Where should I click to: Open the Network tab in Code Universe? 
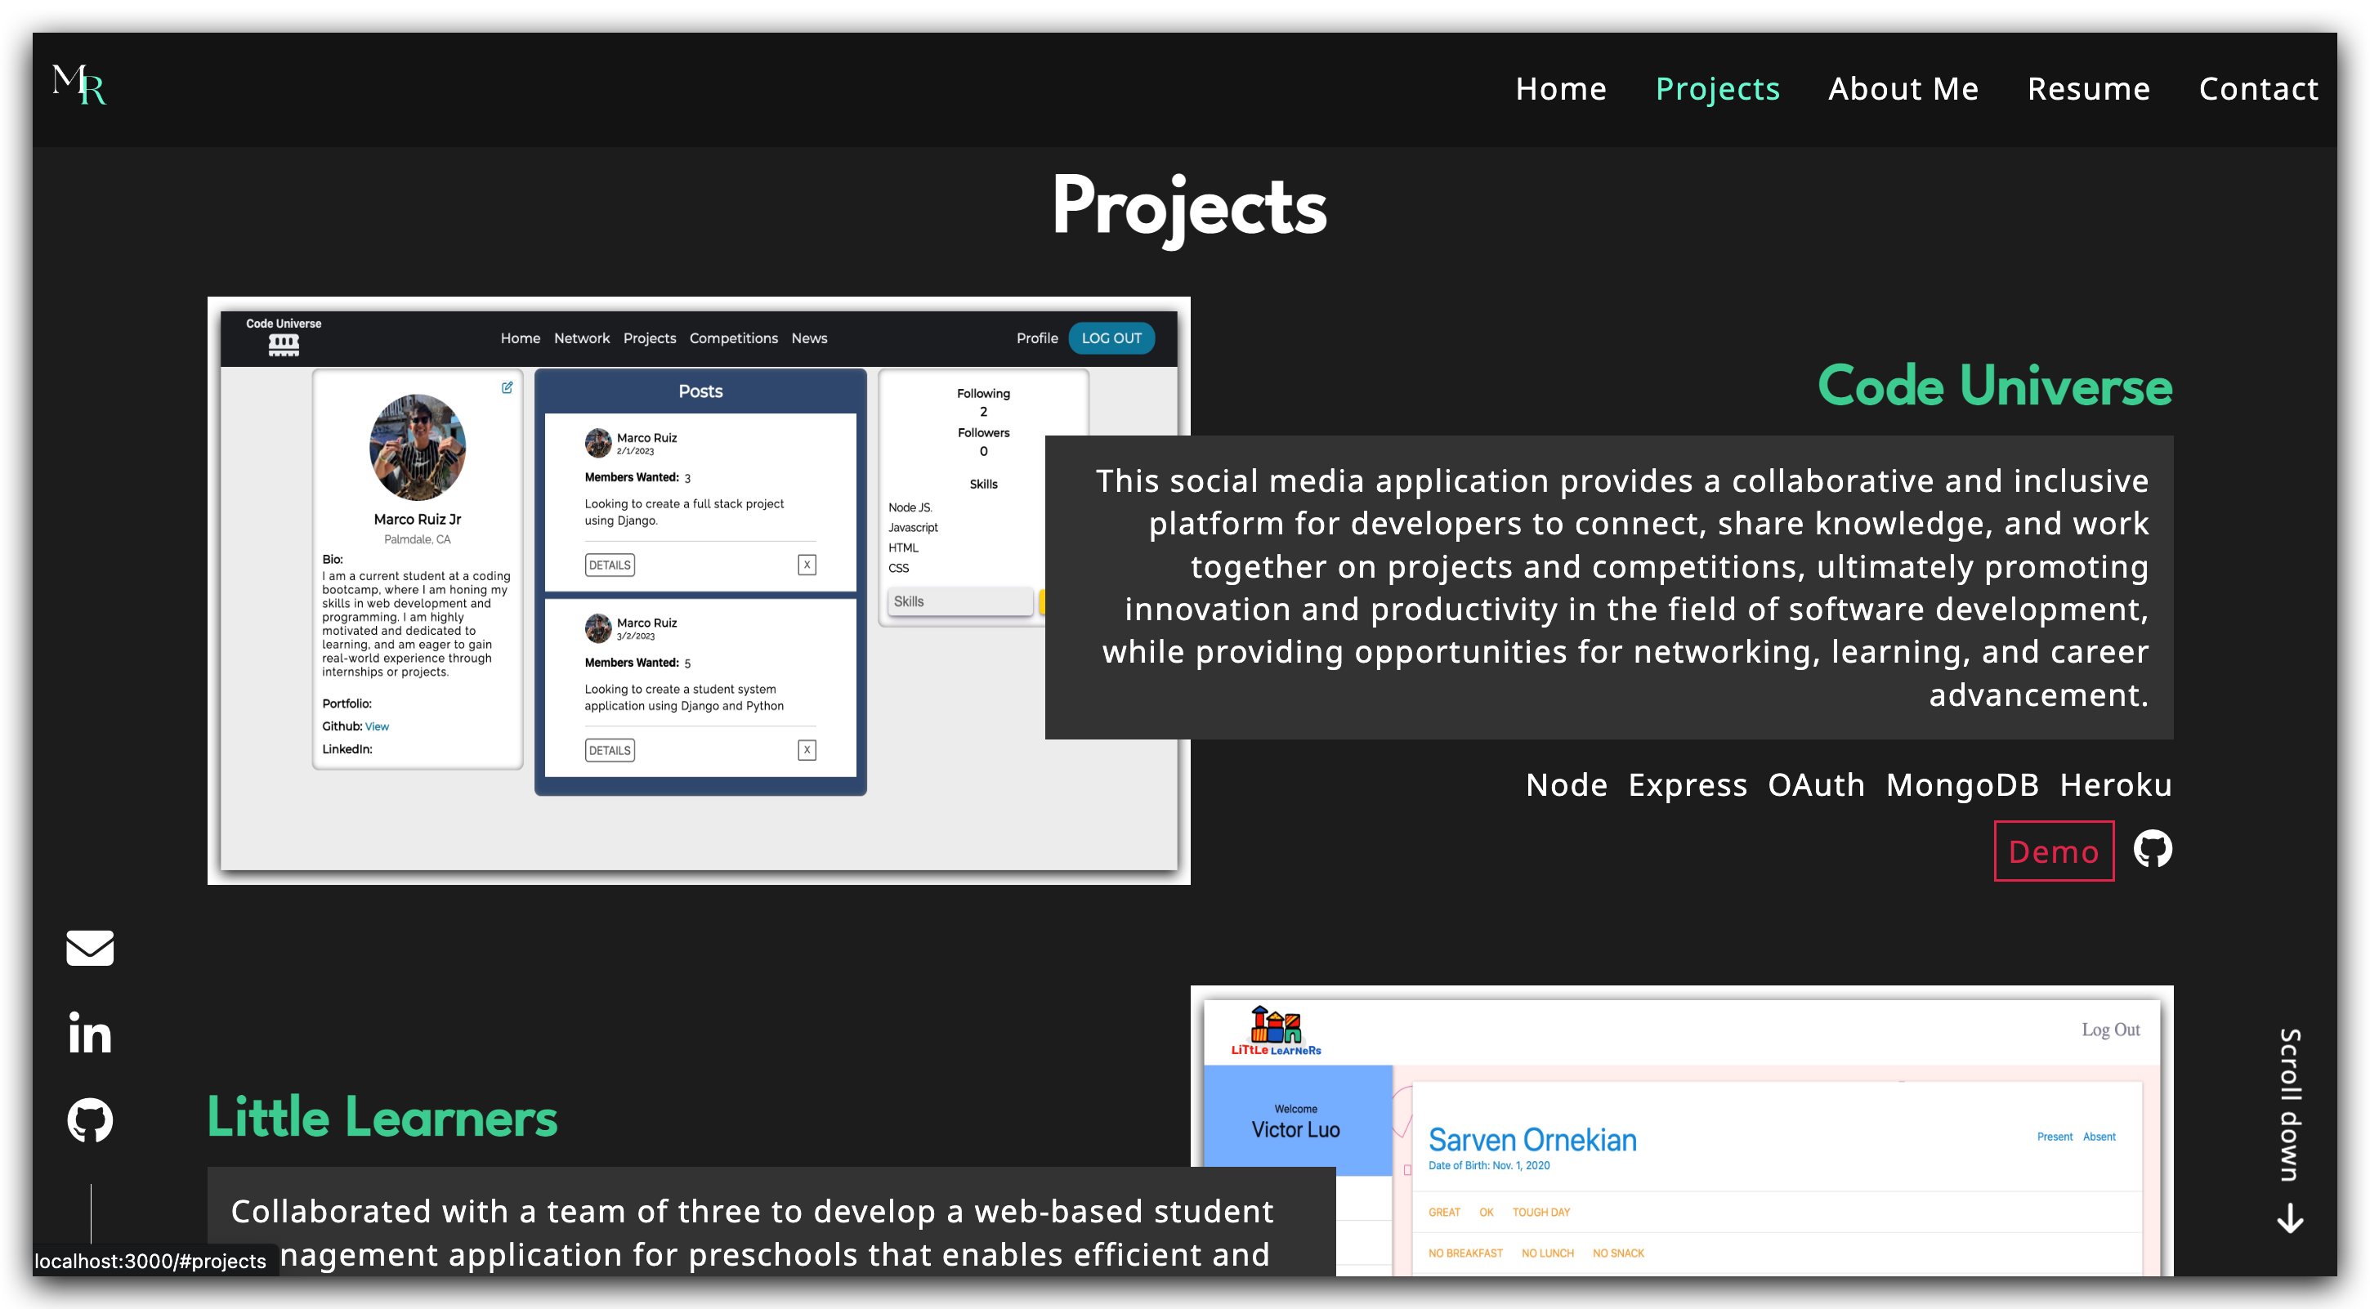point(581,338)
